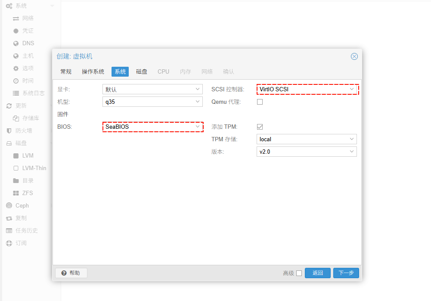Select the DNS globe icon
Screen dimensions: 431x301
click(16, 43)
